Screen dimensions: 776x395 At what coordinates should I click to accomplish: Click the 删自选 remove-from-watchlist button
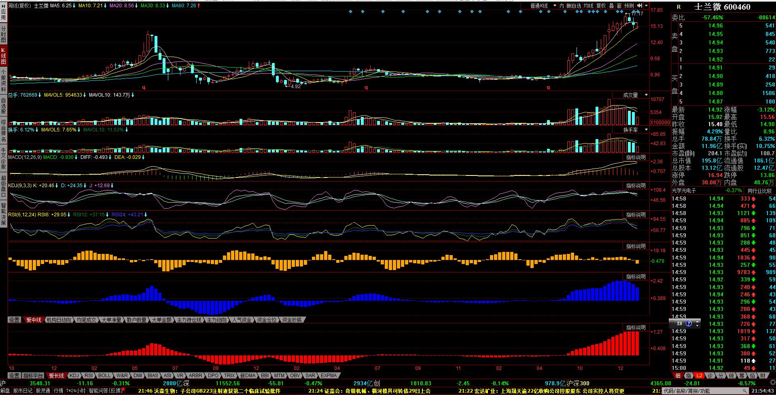573,6
